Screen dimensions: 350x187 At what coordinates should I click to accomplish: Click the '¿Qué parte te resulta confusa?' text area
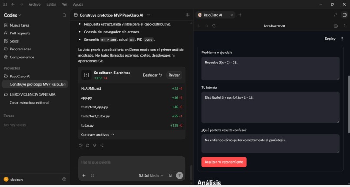(270, 144)
